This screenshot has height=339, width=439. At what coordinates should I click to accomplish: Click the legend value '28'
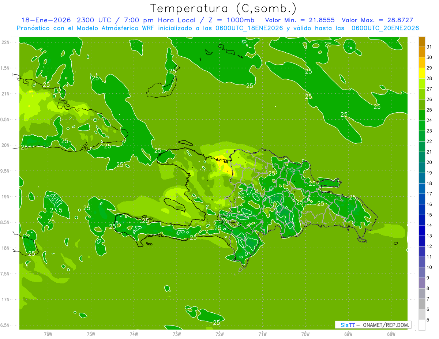pos(429,78)
